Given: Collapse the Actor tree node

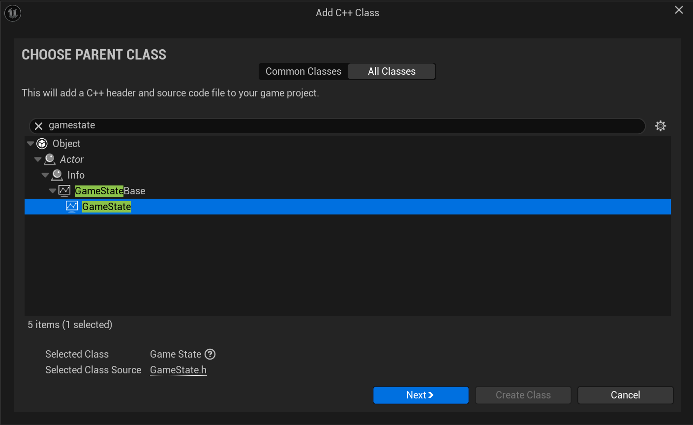Looking at the screenshot, I should point(38,159).
